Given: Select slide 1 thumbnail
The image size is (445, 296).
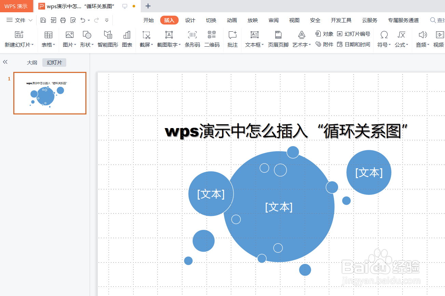Looking at the screenshot, I should pyautogui.click(x=50, y=93).
